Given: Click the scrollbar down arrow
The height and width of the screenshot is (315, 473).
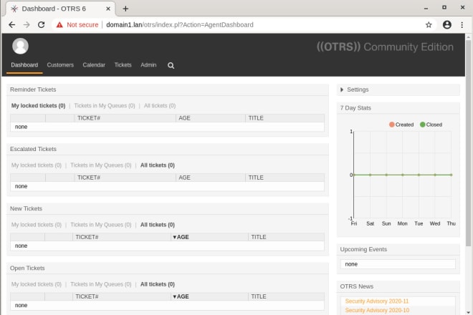Looking at the screenshot, I should point(468,312).
